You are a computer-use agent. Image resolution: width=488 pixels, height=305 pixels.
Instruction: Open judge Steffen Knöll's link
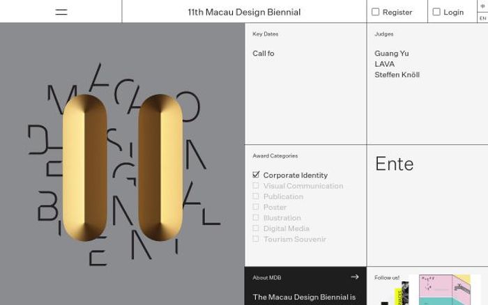pyautogui.click(x=397, y=75)
